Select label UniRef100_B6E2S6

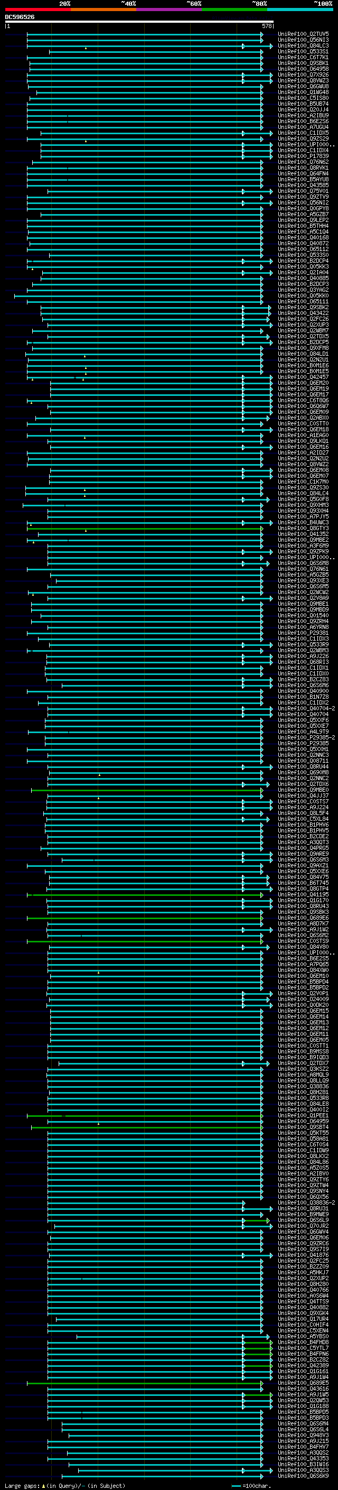[303, 121]
